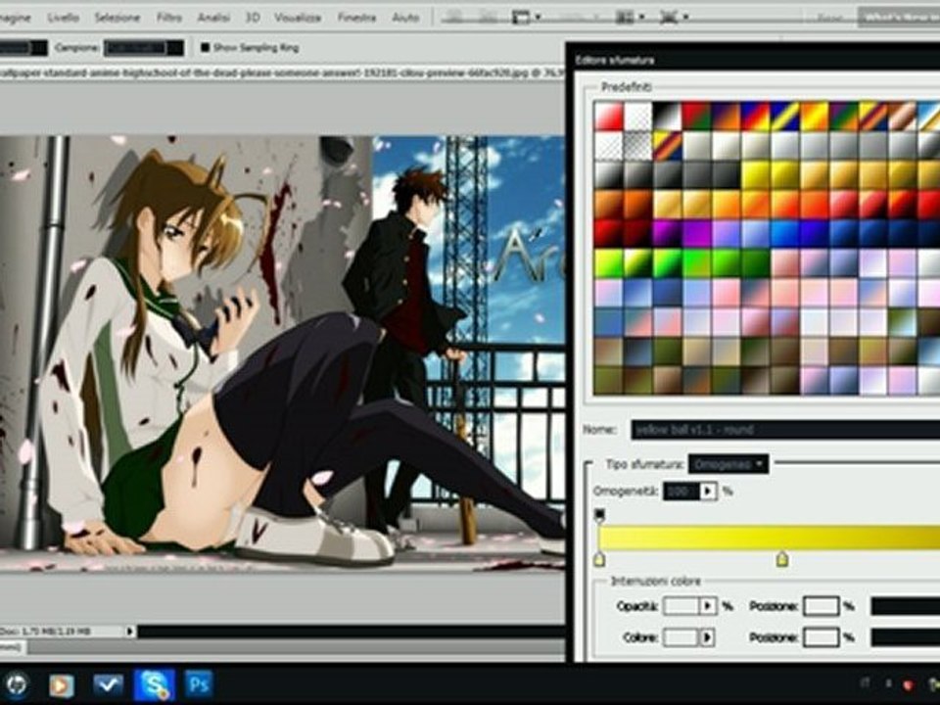Click the What's New workspace button
940x705 pixels.
click(x=899, y=18)
